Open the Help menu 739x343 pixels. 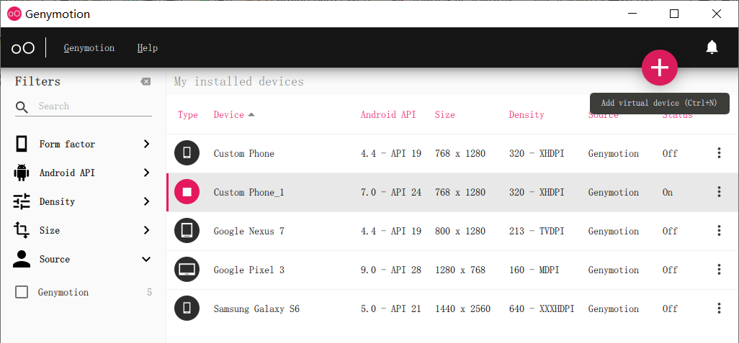(147, 48)
